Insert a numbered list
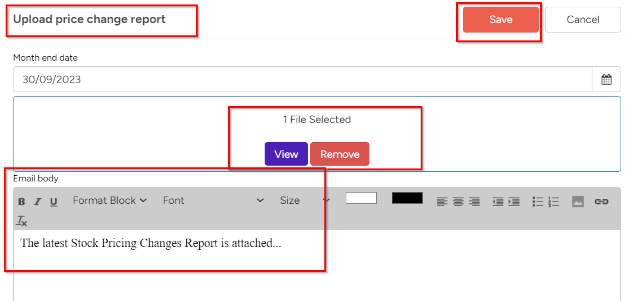This screenshot has height=301, width=629. [x=554, y=202]
